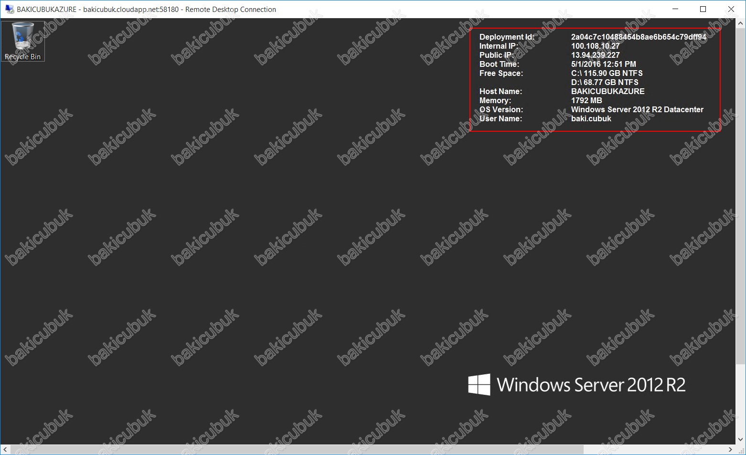This screenshot has width=746, height=455.
Task: Click the vertical scrollbar thumb
Action: (740, 196)
